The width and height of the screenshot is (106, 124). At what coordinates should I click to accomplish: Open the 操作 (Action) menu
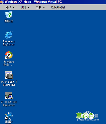10,7
